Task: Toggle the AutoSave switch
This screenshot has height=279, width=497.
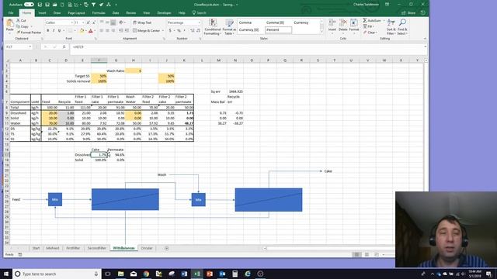Action: (29, 5)
